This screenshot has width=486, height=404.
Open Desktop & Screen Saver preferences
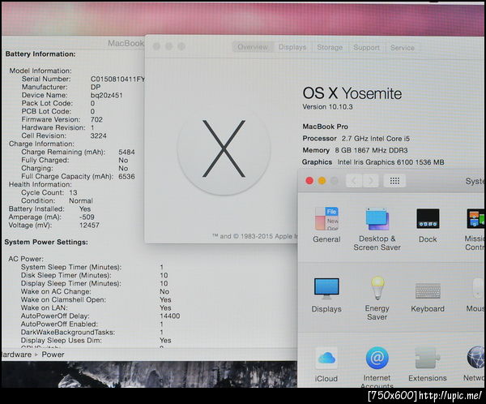tap(377, 229)
